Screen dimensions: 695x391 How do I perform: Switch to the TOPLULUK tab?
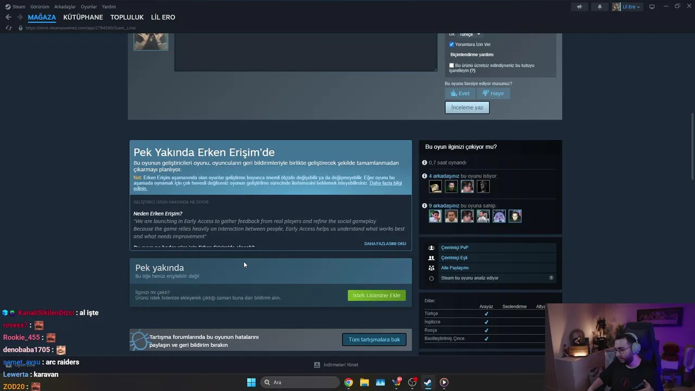[x=127, y=17]
